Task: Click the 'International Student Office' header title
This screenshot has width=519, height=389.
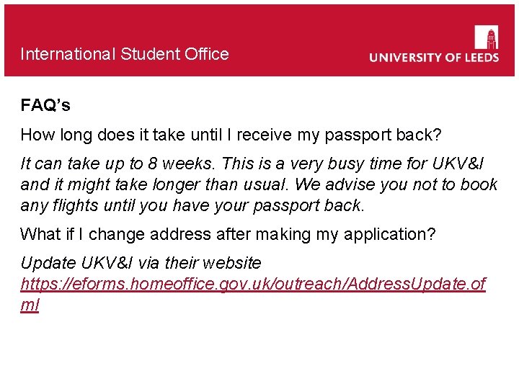Action: point(125,54)
